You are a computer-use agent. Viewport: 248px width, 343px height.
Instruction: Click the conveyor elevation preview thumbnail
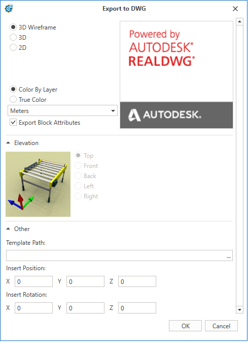[38, 184]
